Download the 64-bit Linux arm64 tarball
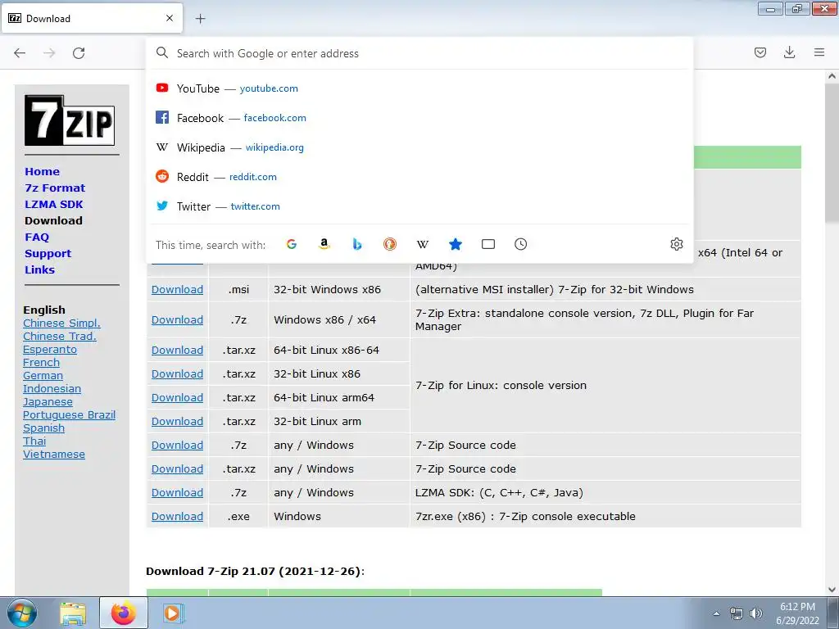This screenshot has width=839, height=629. pyautogui.click(x=177, y=398)
